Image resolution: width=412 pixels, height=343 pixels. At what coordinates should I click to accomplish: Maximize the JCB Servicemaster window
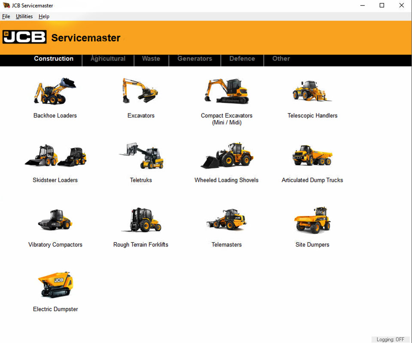click(x=382, y=5)
